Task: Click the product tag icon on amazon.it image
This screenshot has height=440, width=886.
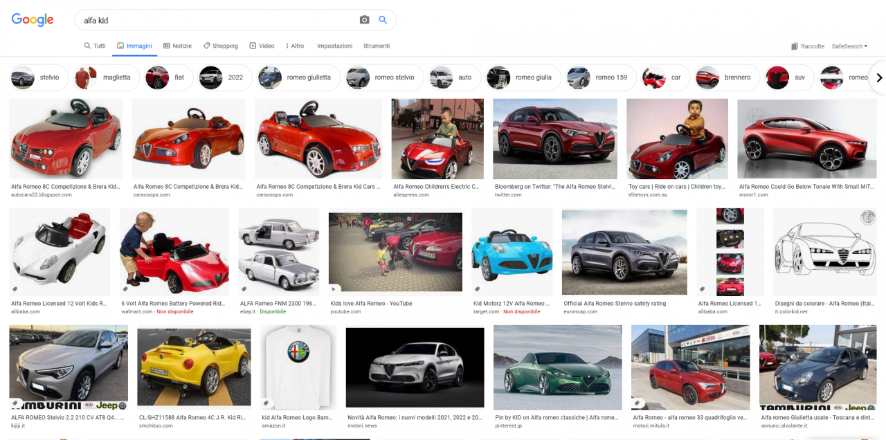Action: point(267,403)
